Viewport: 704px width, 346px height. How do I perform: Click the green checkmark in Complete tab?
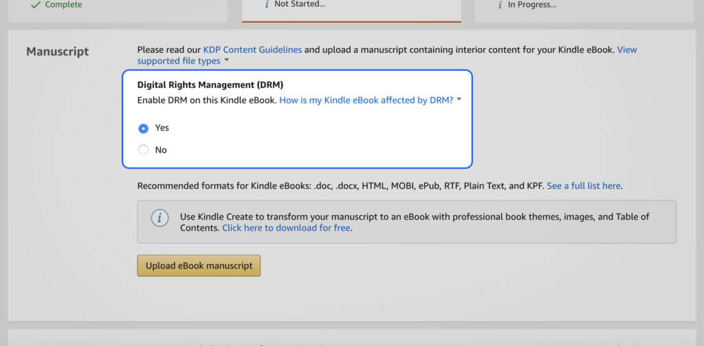(36, 5)
